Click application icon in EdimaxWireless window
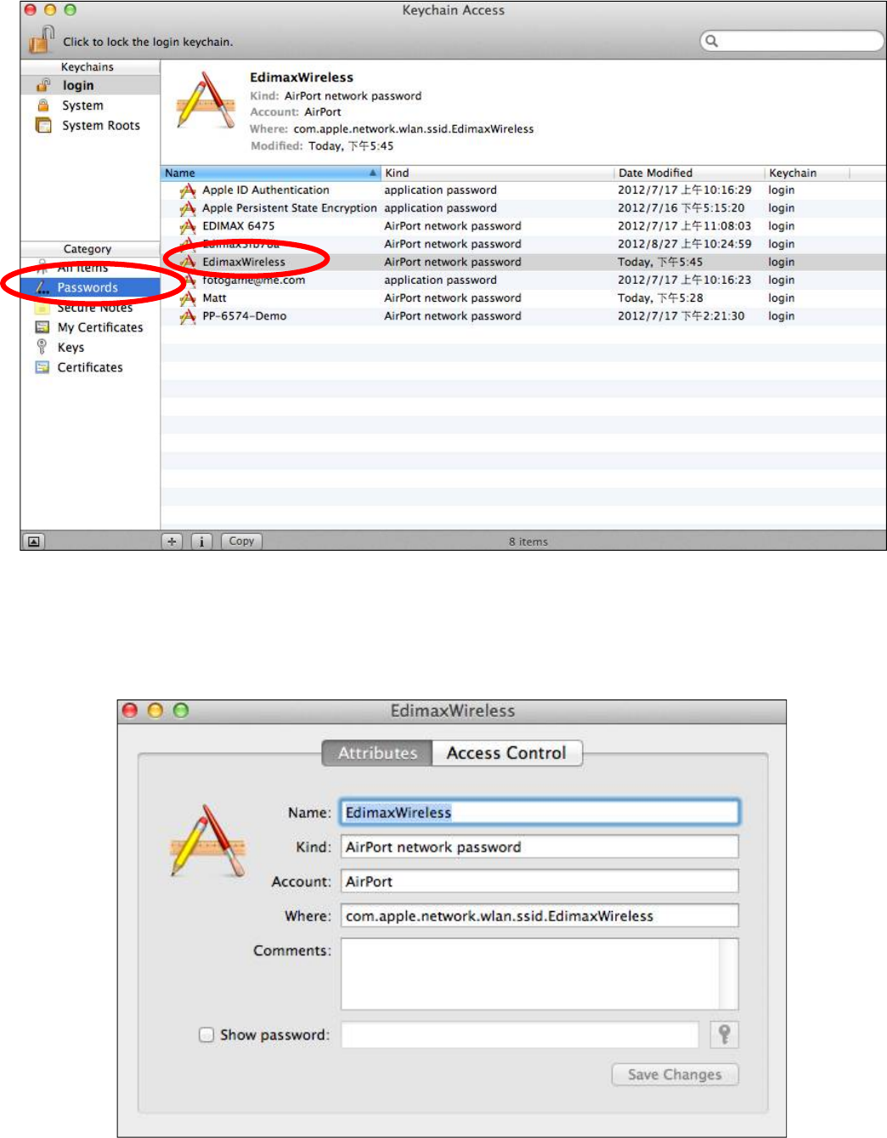Viewport: 887px width, 1138px height. (x=208, y=841)
